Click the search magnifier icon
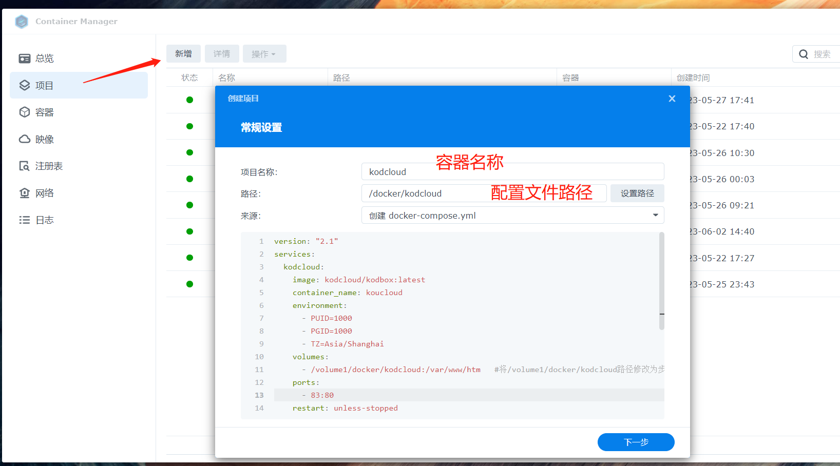Viewport: 840px width, 466px height. [804, 54]
